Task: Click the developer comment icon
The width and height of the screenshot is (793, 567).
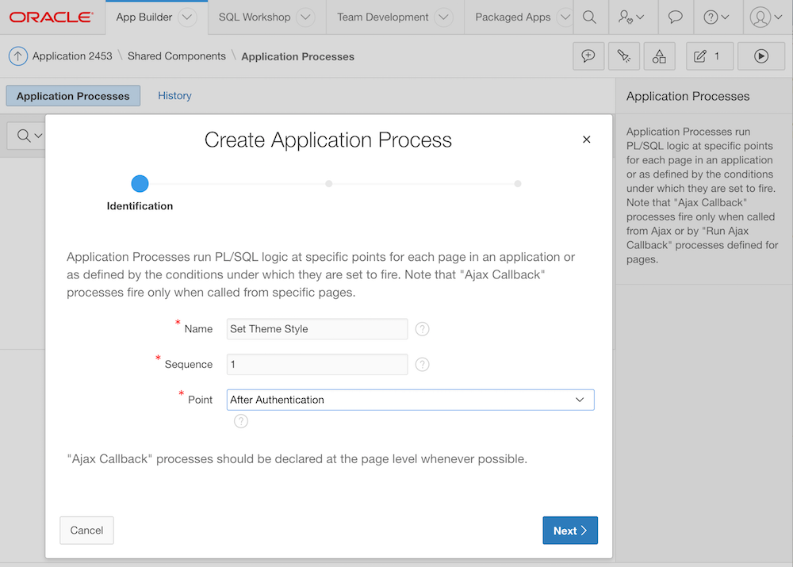Action: point(588,56)
